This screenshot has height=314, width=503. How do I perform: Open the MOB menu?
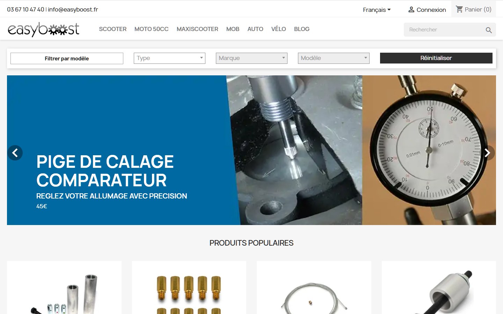(233, 29)
